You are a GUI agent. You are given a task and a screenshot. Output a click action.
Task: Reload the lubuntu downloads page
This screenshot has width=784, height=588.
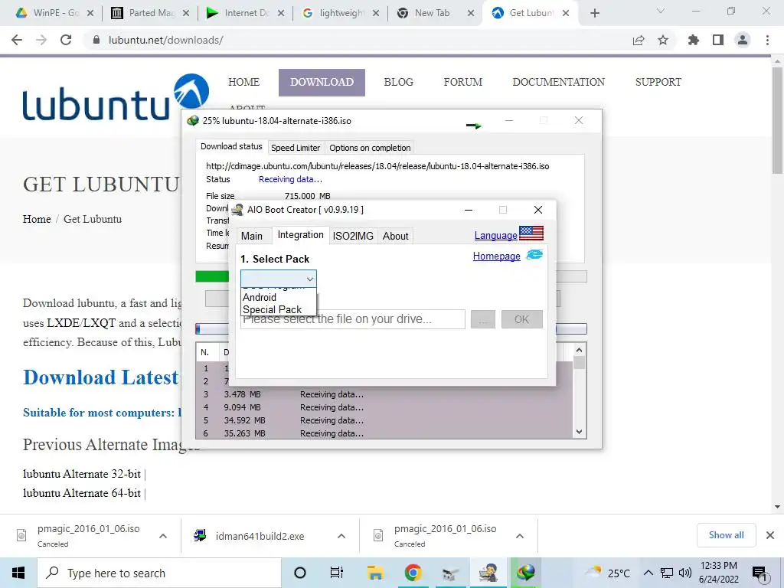(66, 40)
